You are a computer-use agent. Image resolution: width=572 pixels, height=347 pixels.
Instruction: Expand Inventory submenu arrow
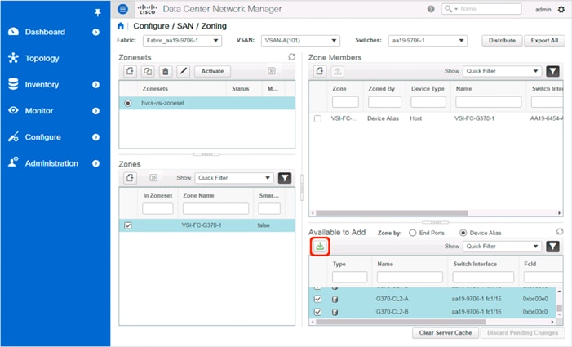pyautogui.click(x=95, y=85)
